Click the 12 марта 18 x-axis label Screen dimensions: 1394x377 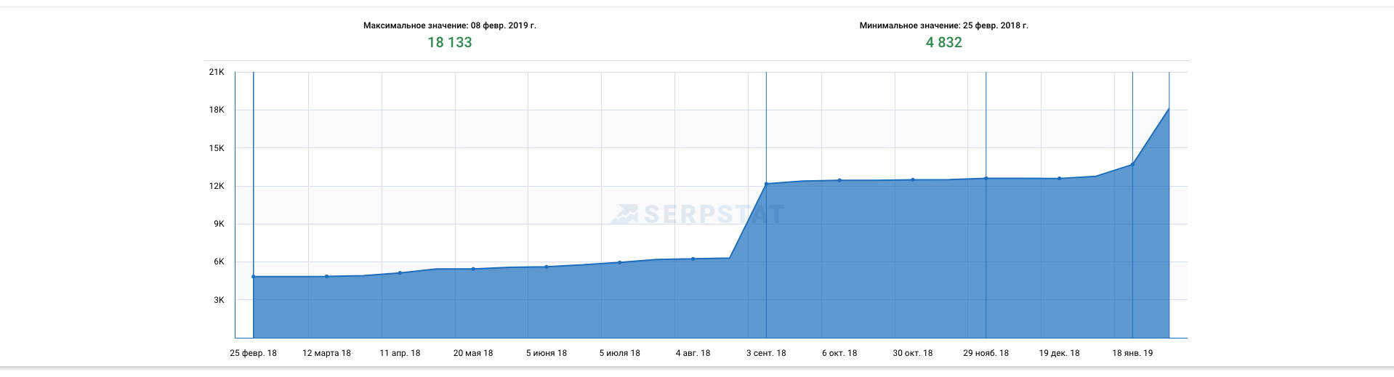326,353
